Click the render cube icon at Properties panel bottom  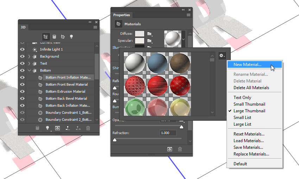tap(170, 149)
